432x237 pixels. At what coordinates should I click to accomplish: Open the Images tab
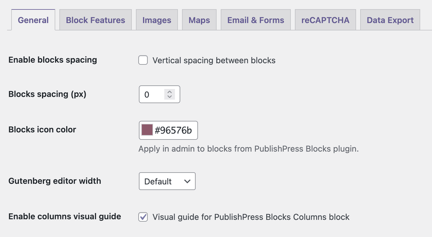[157, 20]
